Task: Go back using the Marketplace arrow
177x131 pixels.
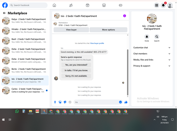Action: click(4, 13)
